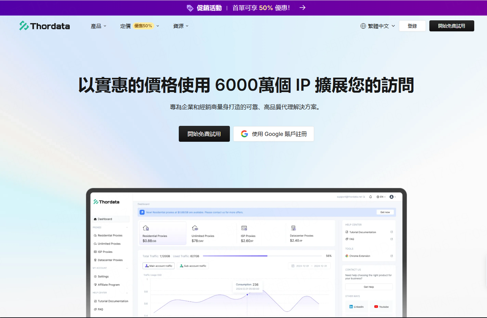
Task: Select the Sub-account traffic toggle
Action: (x=193, y=266)
